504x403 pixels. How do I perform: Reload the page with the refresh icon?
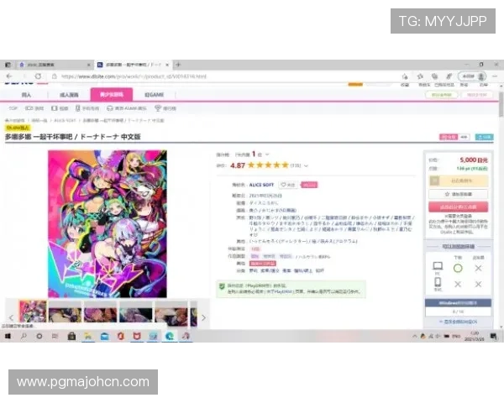[x=38, y=76]
